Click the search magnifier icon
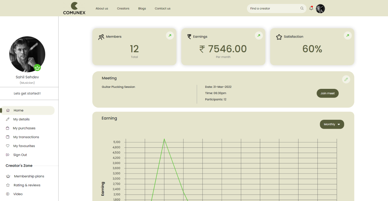 [302, 8]
